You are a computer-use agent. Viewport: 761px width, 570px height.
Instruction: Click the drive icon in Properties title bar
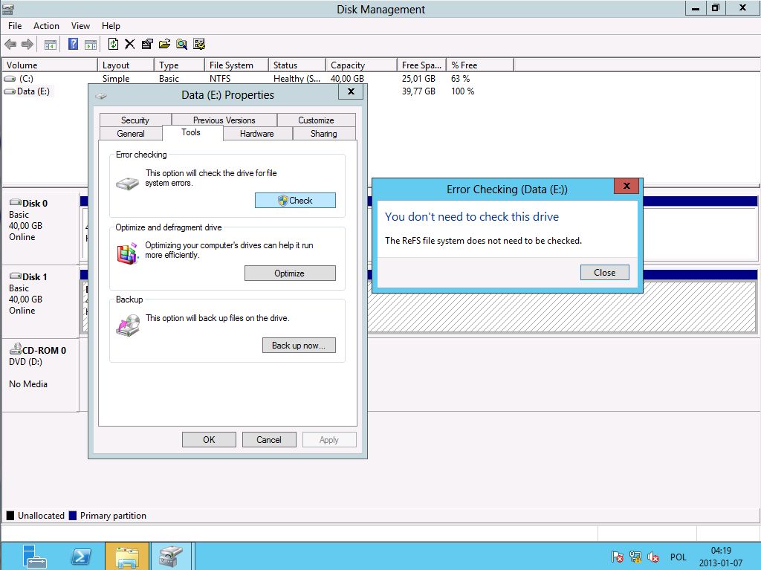click(x=101, y=96)
